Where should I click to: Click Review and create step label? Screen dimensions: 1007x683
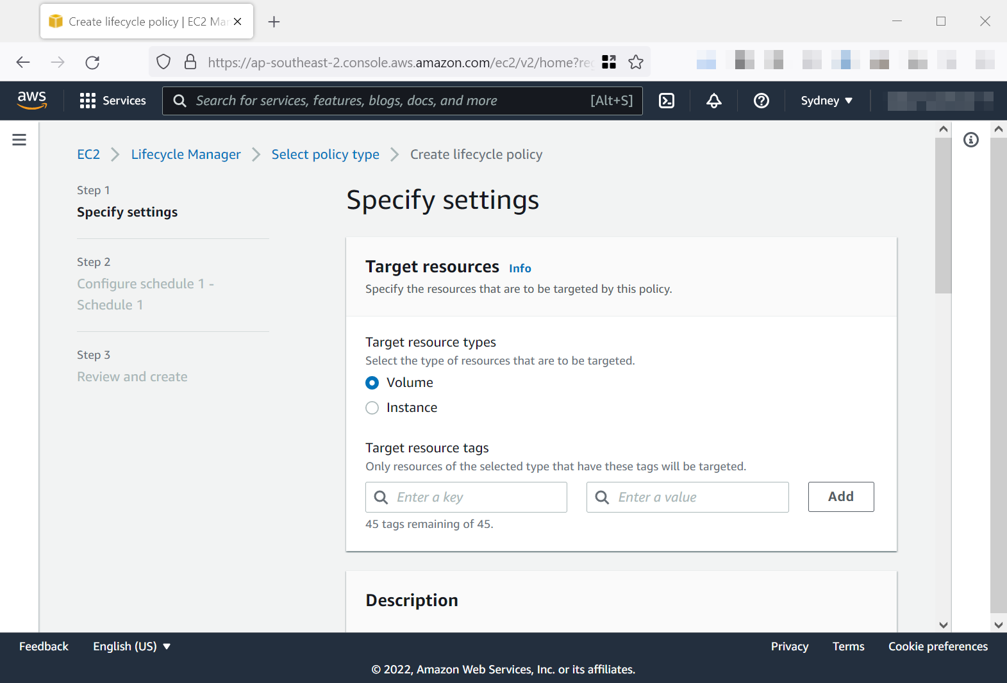pos(132,377)
